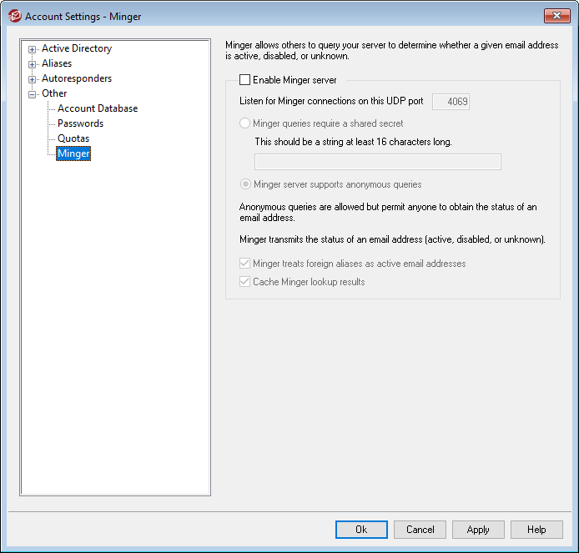Select Autoresponders in the settings tree
The image size is (579, 553).
tap(76, 78)
